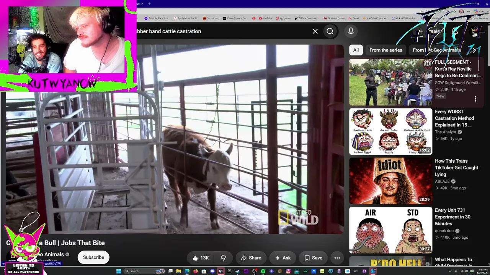Open Spotify from the taskbar
The height and width of the screenshot is (275, 490).
(263, 271)
